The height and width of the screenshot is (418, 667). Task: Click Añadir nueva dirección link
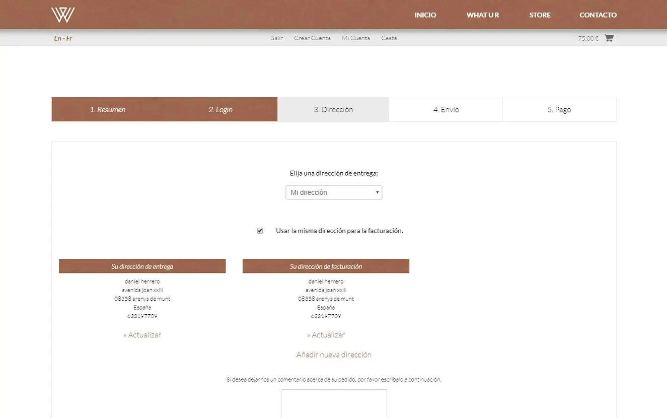pos(334,355)
